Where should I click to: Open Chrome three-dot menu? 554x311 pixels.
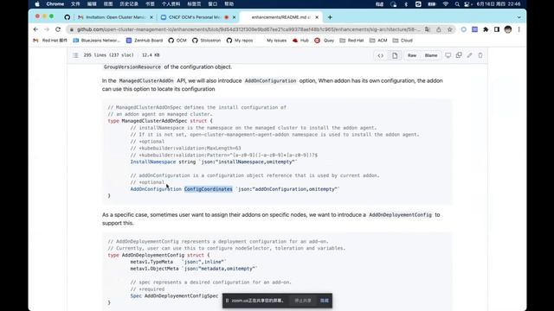pyautogui.click(x=519, y=29)
